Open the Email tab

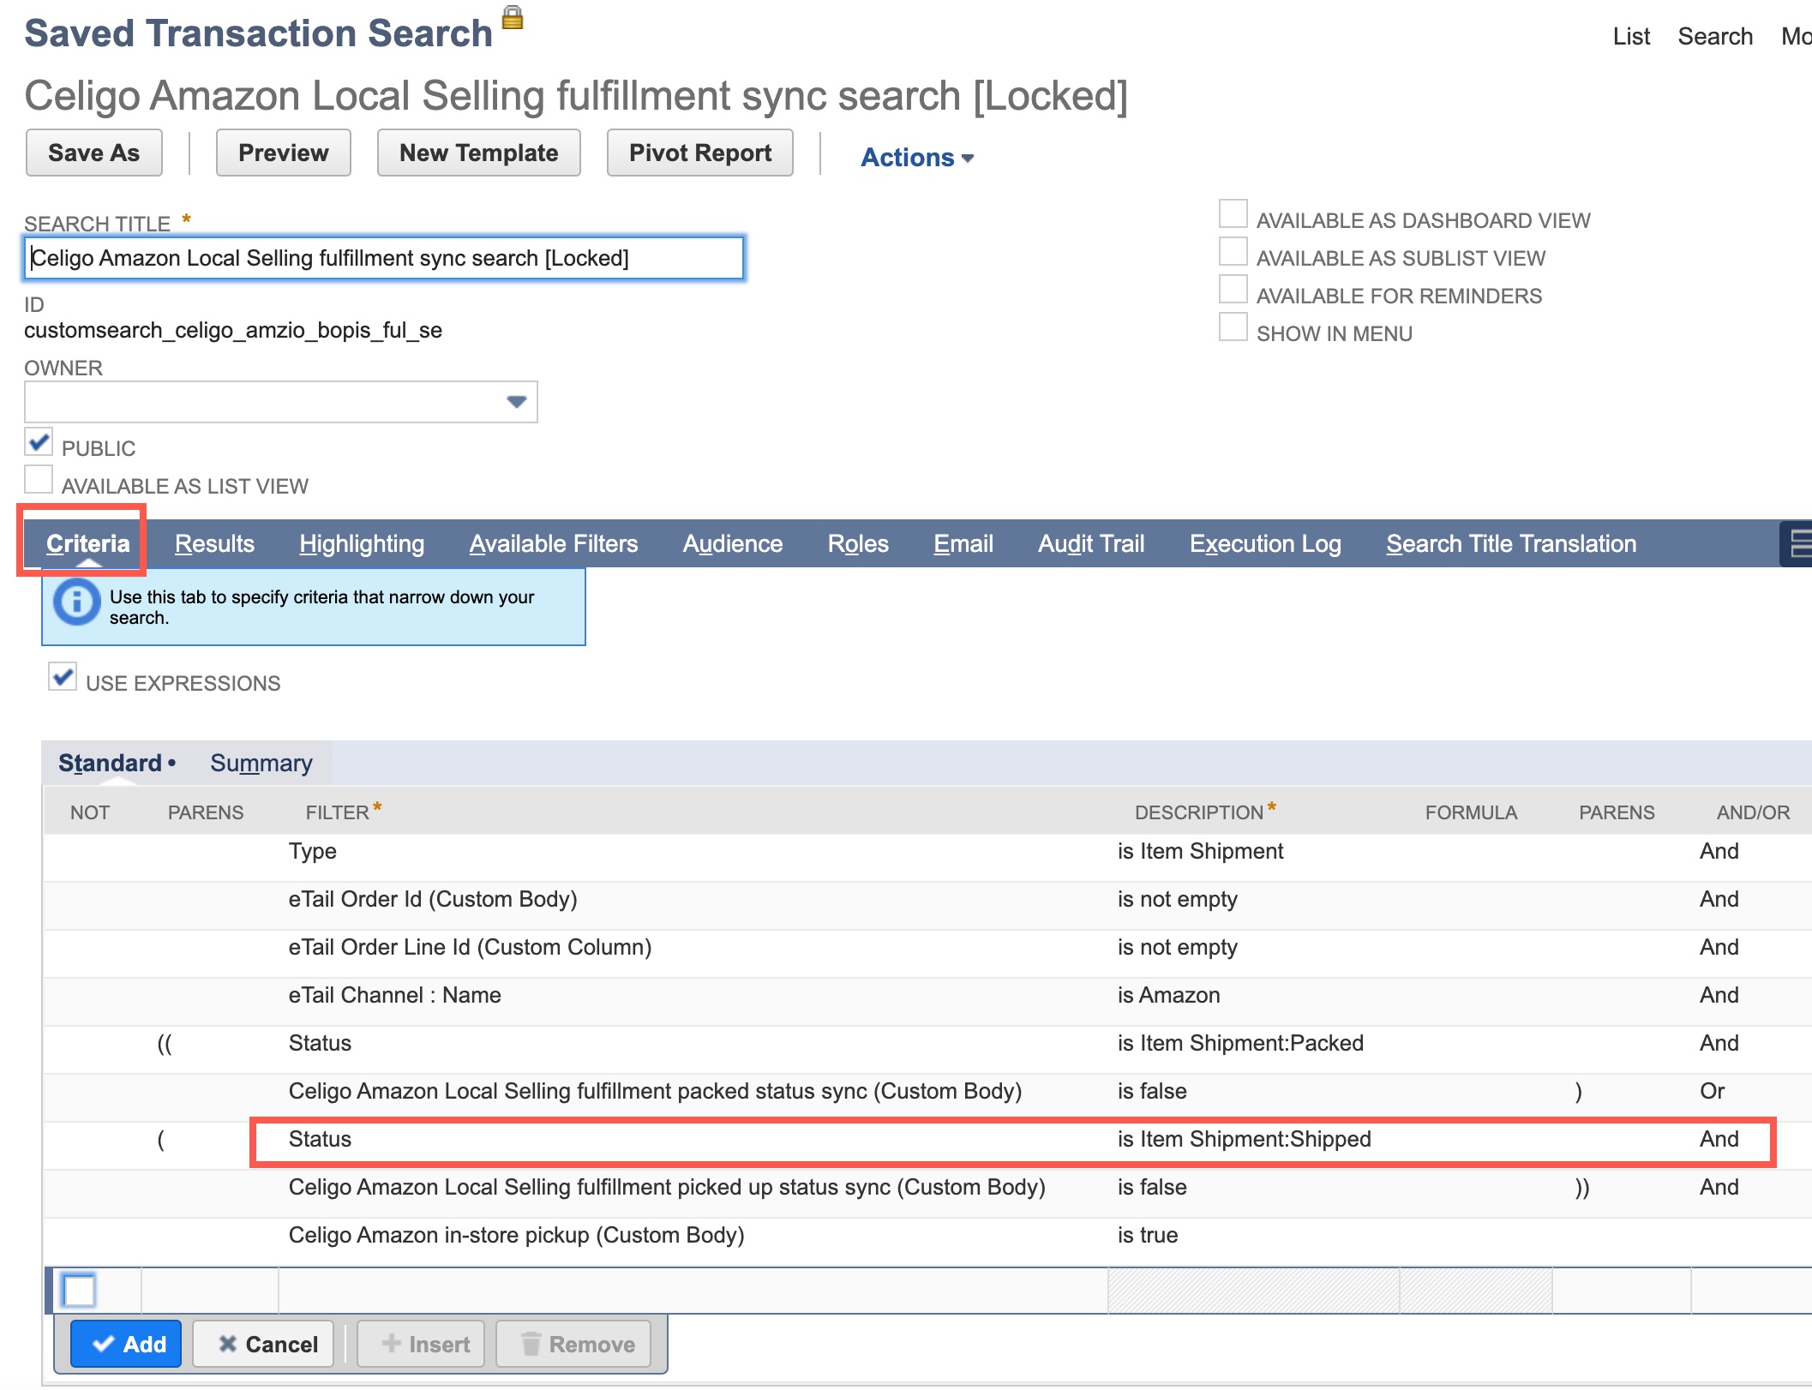tap(963, 543)
